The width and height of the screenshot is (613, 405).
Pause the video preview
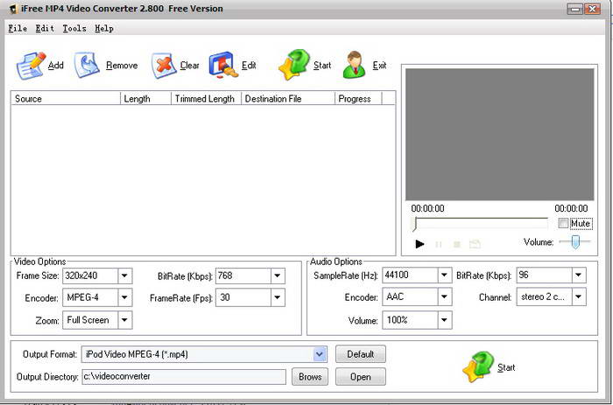click(439, 244)
